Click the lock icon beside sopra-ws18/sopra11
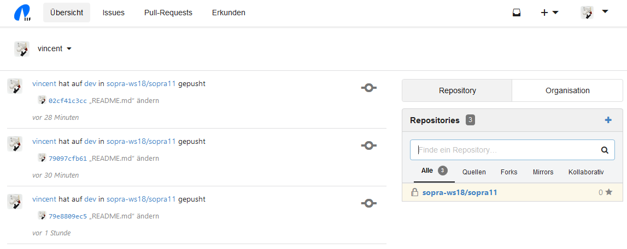The image size is (627, 249). coord(414,192)
